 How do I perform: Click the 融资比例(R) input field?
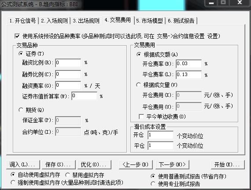(x=68, y=63)
